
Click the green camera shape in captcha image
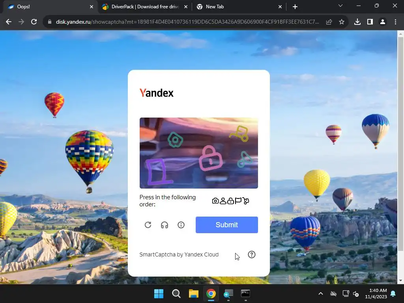coord(175,140)
